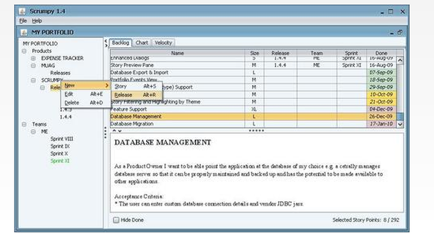Select MUAG in the product tree
This screenshot has height=240, width=434.
point(48,66)
